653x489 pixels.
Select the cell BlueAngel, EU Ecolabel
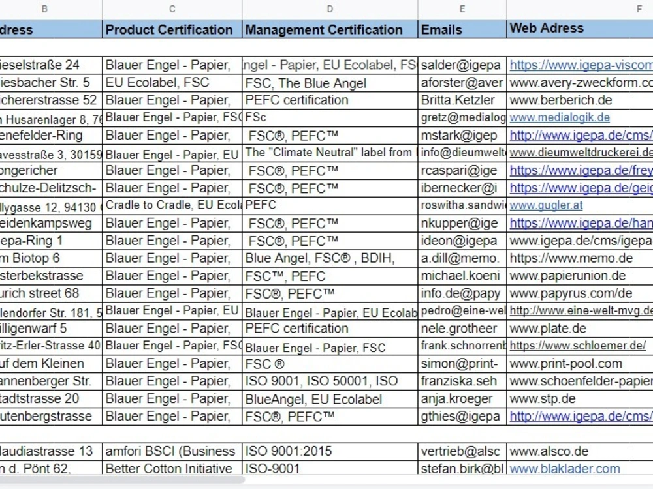click(x=330, y=399)
